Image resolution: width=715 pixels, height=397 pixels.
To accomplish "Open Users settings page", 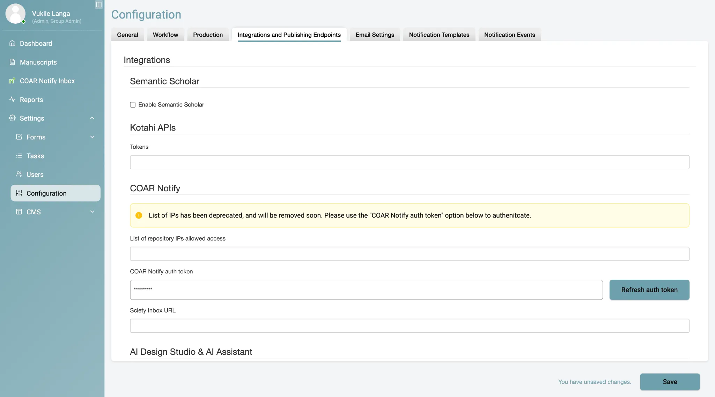I will pyautogui.click(x=35, y=174).
